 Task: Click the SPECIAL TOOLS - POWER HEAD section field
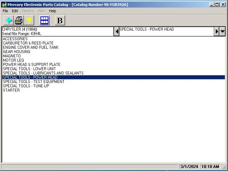166,31
